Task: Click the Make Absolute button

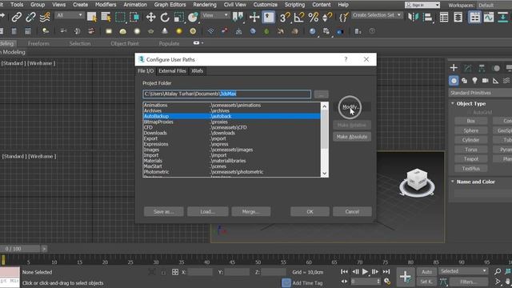Action: pos(352,137)
